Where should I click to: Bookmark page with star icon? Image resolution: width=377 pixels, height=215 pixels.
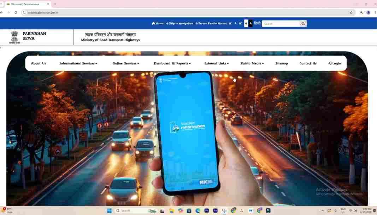coord(351,12)
